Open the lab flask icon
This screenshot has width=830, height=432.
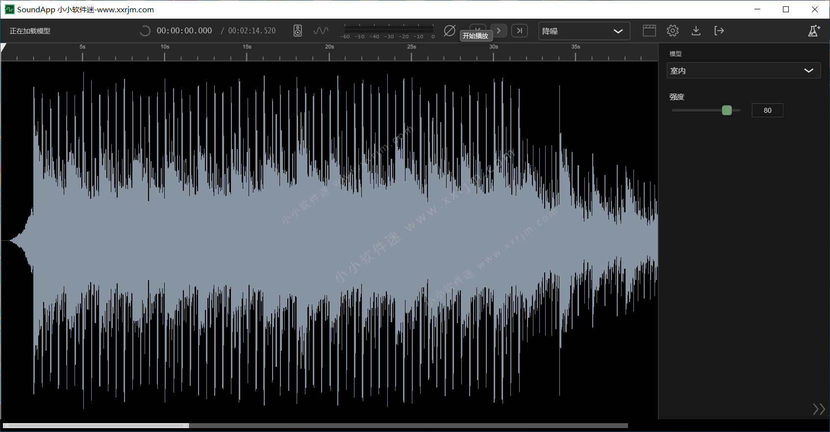(814, 30)
